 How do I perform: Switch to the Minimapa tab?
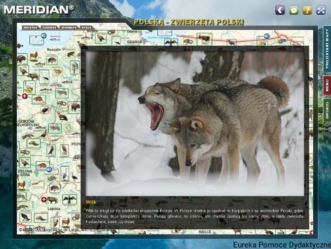(x=68, y=27)
